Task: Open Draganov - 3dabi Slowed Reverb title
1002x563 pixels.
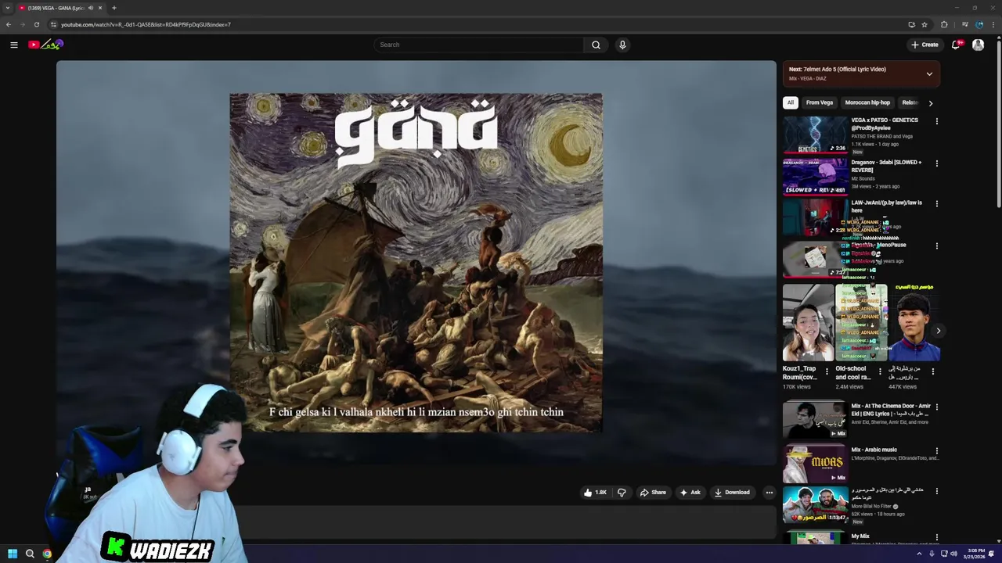Action: click(886, 166)
